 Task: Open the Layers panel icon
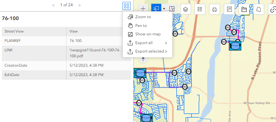185,9
